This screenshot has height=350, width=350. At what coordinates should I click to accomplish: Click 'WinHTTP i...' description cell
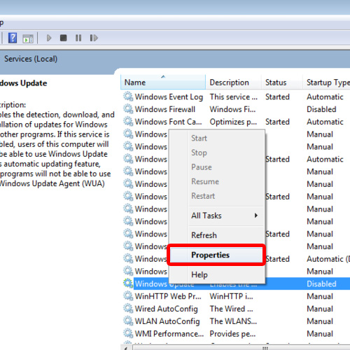pos(231,296)
